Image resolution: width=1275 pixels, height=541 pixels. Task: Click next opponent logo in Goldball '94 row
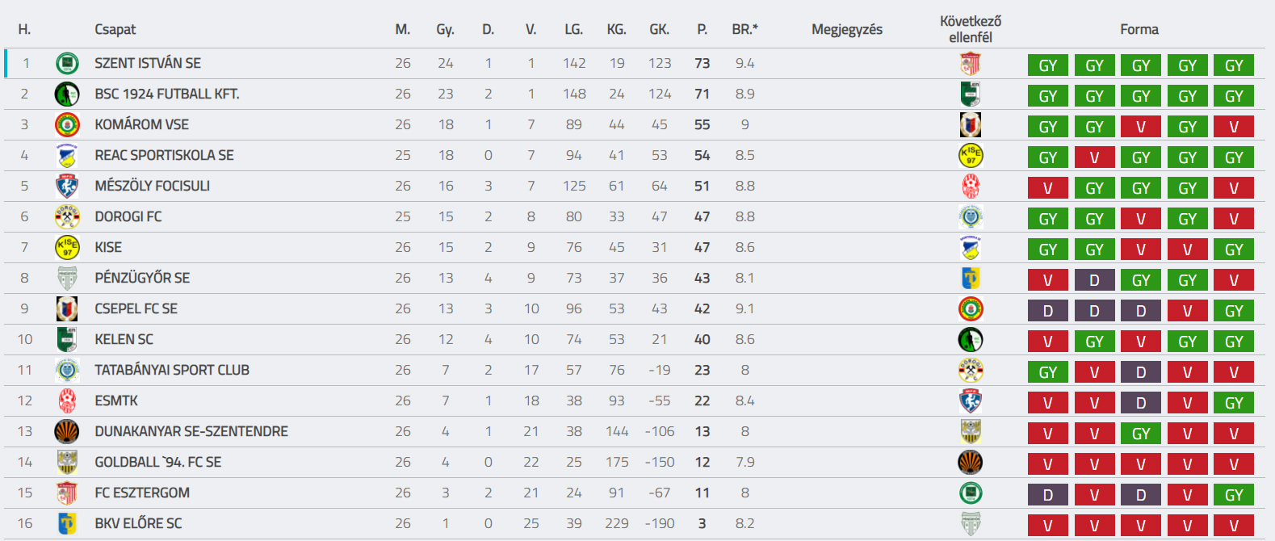point(971,462)
